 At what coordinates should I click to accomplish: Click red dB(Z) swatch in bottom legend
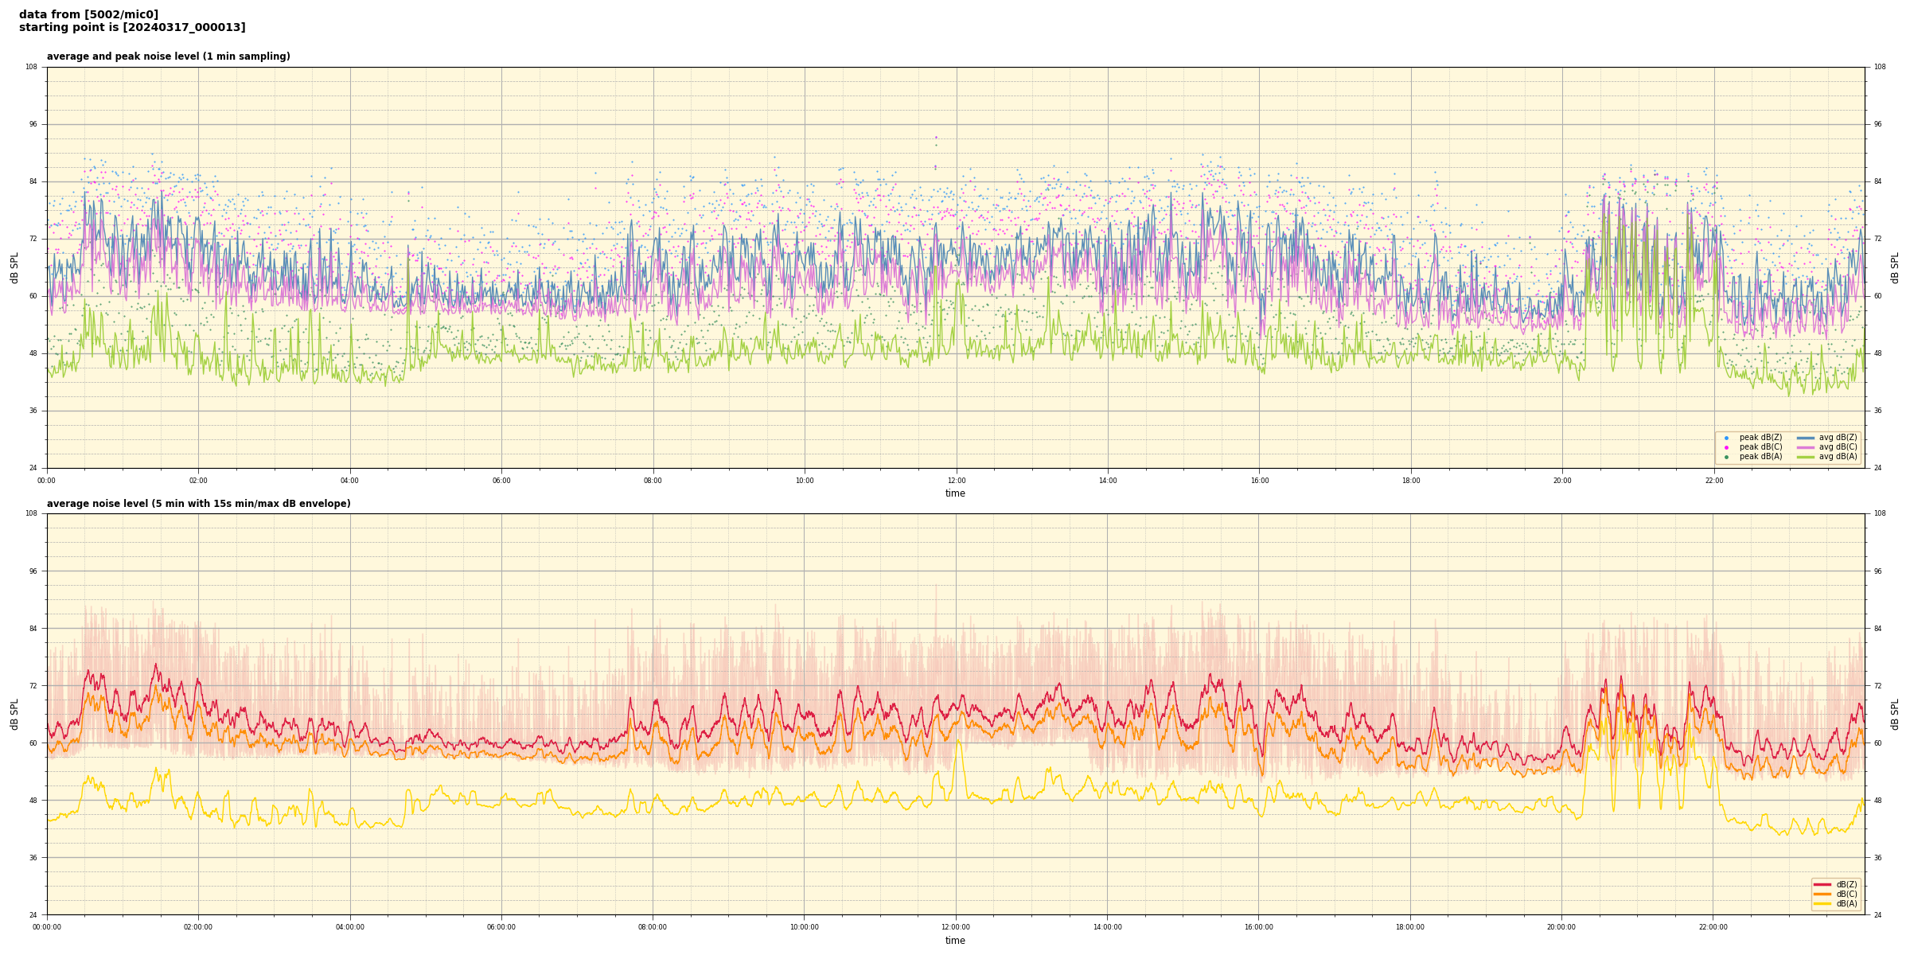click(1822, 884)
